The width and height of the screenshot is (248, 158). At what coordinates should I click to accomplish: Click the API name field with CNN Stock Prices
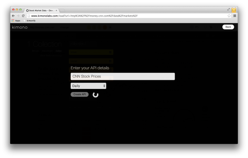tap(122, 76)
